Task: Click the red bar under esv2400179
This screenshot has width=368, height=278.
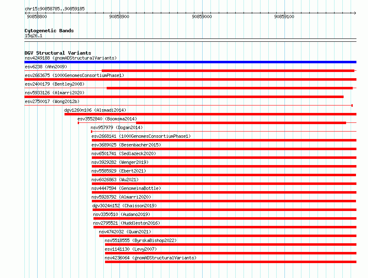Action: pyautogui.click(x=229, y=88)
